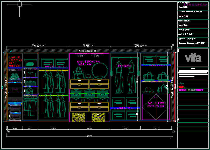Screen dimensions: 210x150
Task: Select the vifa logo in title block
Action: [x=193, y=57]
